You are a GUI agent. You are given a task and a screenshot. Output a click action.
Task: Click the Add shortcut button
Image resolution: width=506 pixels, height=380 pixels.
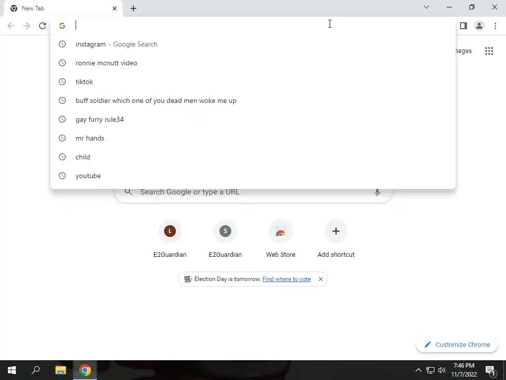click(336, 238)
